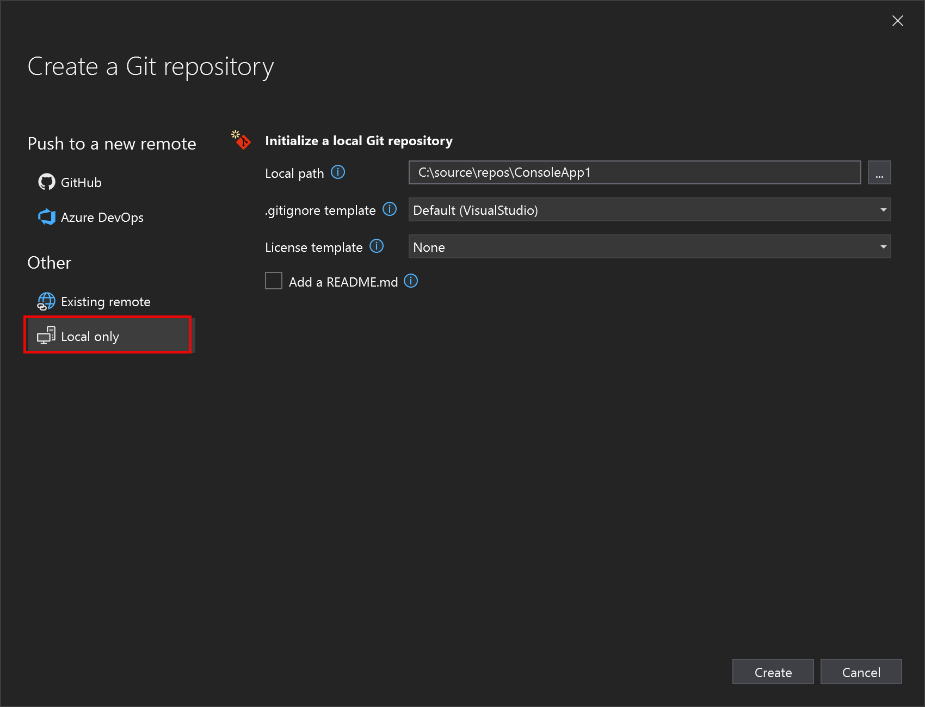Select the Local only monitor icon

coord(46,336)
